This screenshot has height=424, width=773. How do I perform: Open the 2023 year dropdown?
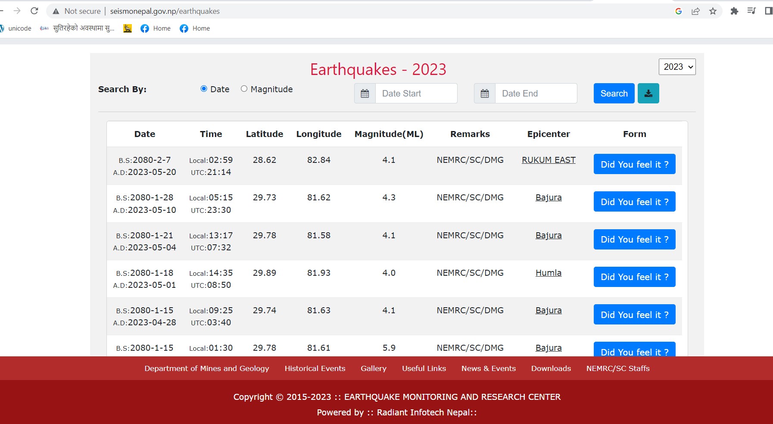677,67
